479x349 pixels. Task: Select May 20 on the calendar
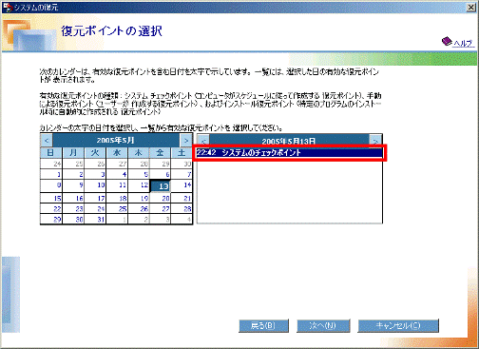coord(161,199)
